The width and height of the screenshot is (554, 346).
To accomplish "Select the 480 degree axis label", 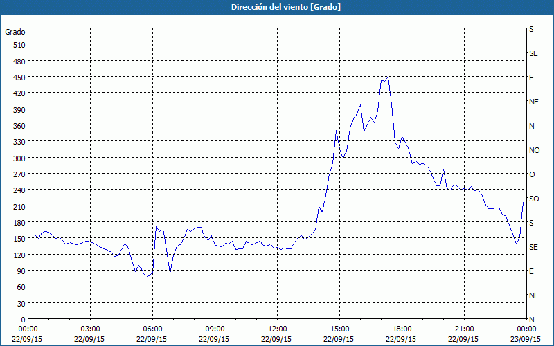I will tap(19, 62).
